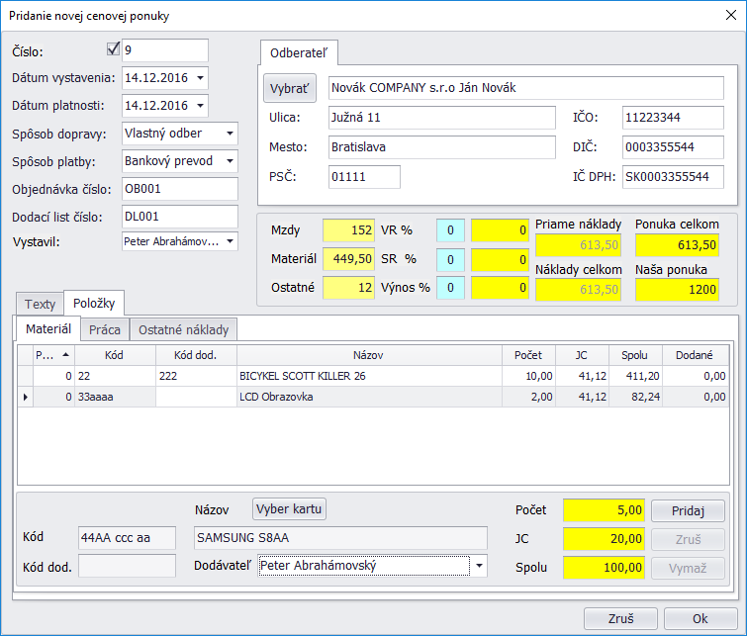Click the Vybrať customer button
This screenshot has height=636, width=747.
pos(290,88)
